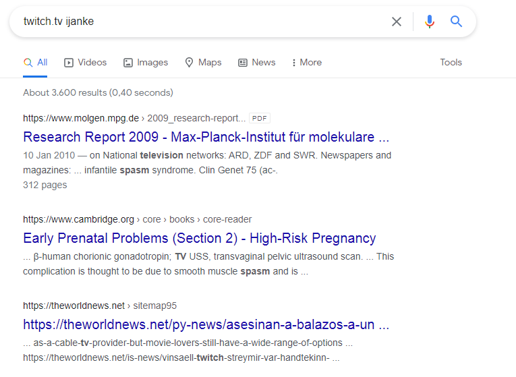Click snippet line with vinsaell-twitch-streymir URL
The width and height of the screenshot is (516, 377).
(181, 358)
